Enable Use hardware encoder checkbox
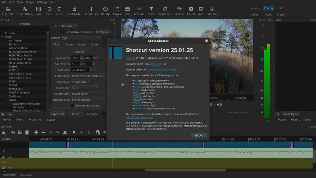The width and height of the screenshot is (316, 178). tap(62, 32)
